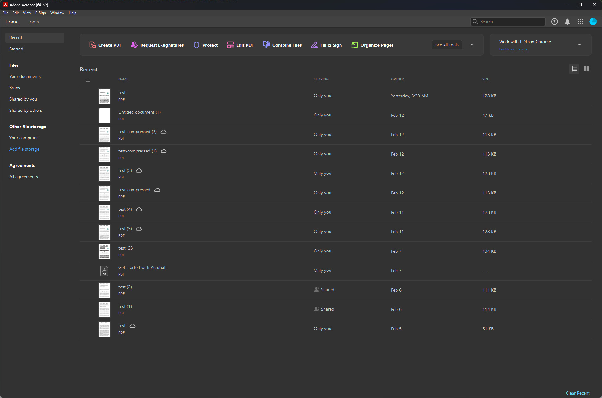602x398 pixels.
Task: Open the apps grid launcher
Action: pos(580,22)
